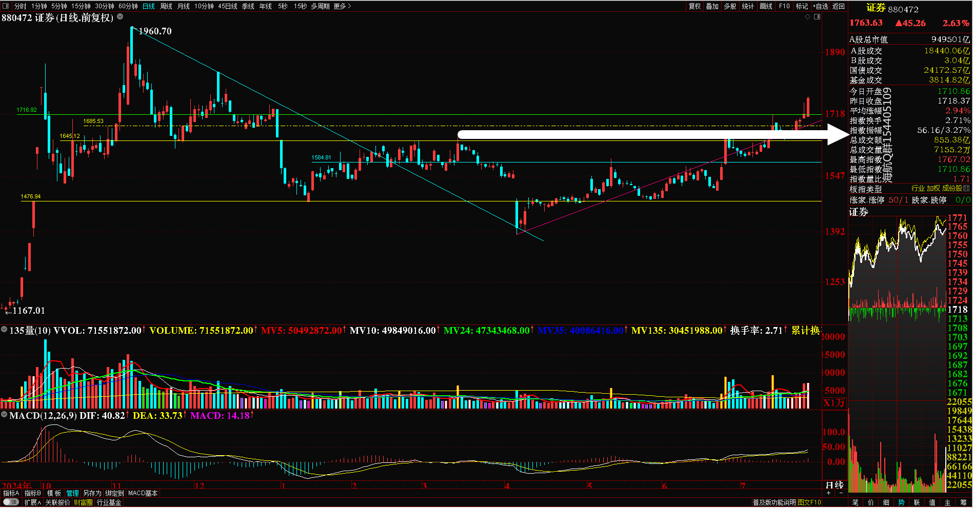
Task: Collapse the MACD indicator panel circle icon
Action: 4,414
